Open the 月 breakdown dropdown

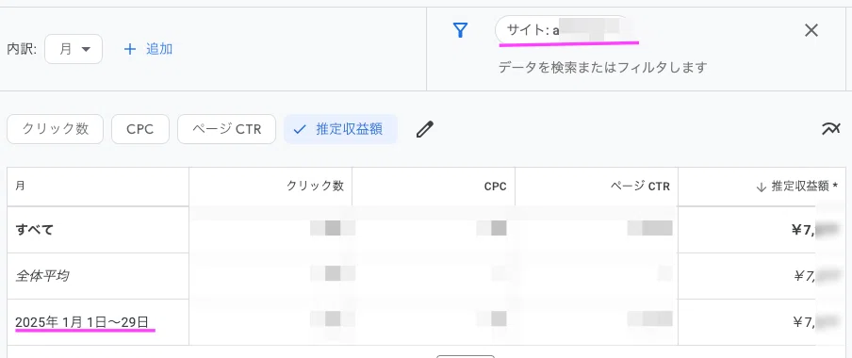[74, 49]
